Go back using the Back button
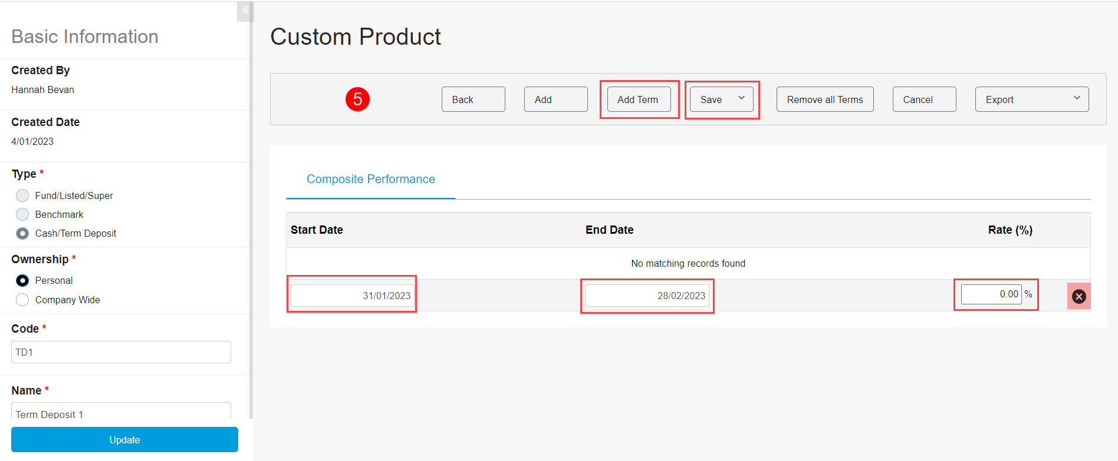The width and height of the screenshot is (1118, 461). tap(473, 99)
